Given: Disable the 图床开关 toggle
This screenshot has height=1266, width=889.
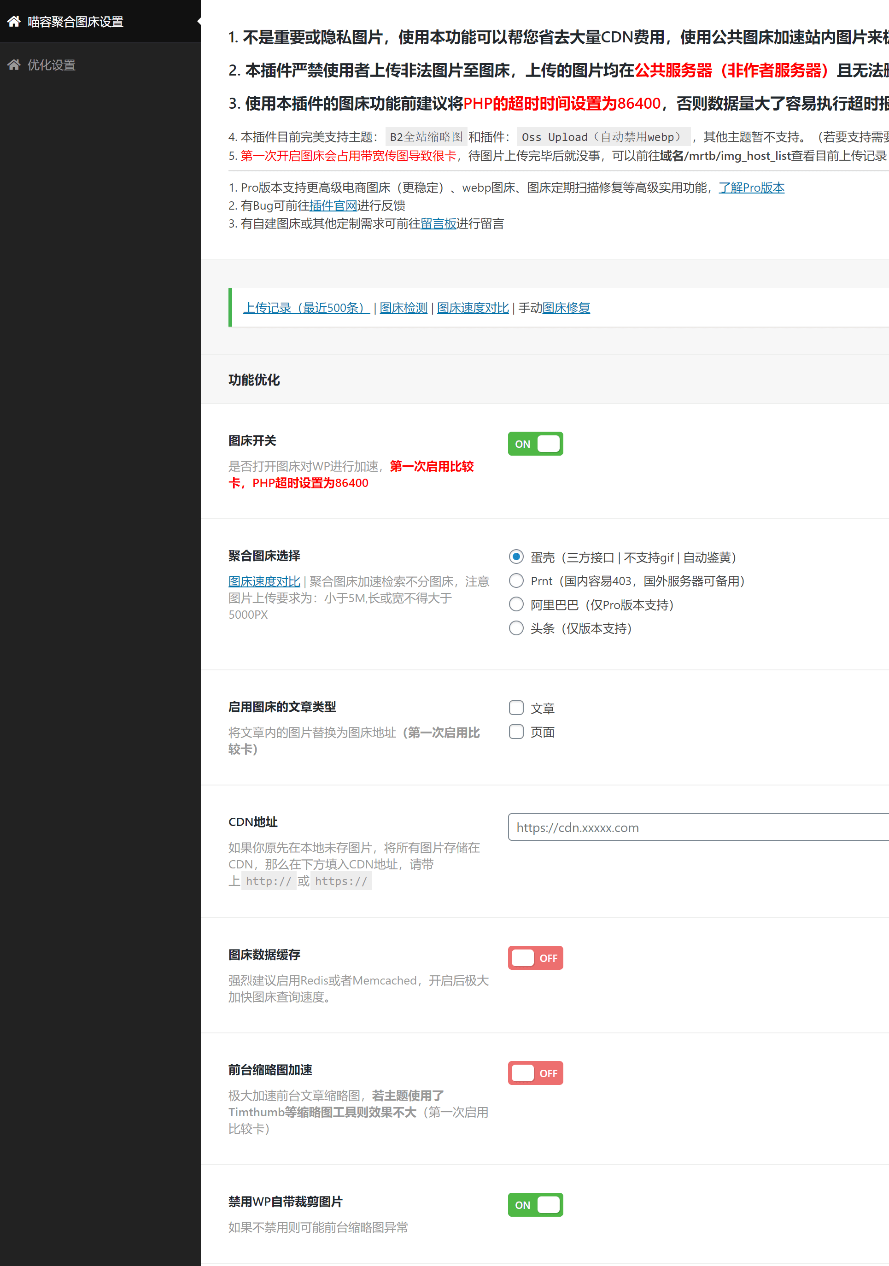Looking at the screenshot, I should click(x=535, y=443).
